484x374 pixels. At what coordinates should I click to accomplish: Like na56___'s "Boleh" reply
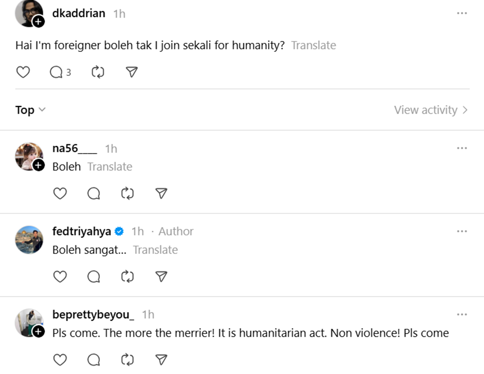tap(60, 194)
